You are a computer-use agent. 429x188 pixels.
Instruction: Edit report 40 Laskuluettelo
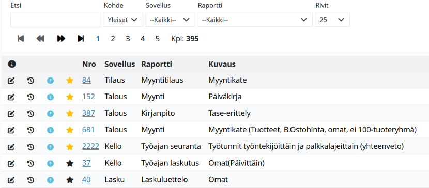point(11,180)
